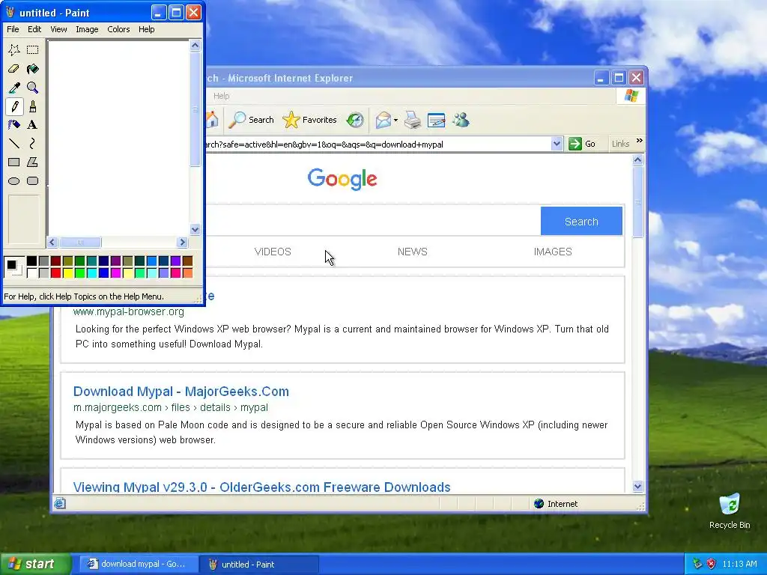Select the Free-Form Select tool in Paint

14,50
